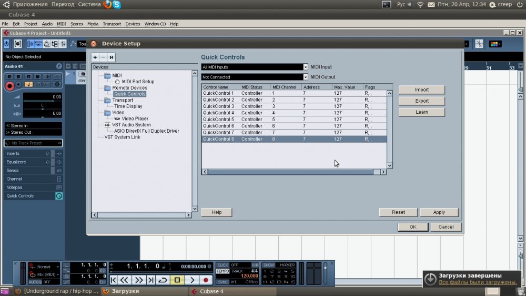Toggle the CLICK metronome button
Image resolution: width=526 pixels, height=296 pixels.
[x=222, y=265]
